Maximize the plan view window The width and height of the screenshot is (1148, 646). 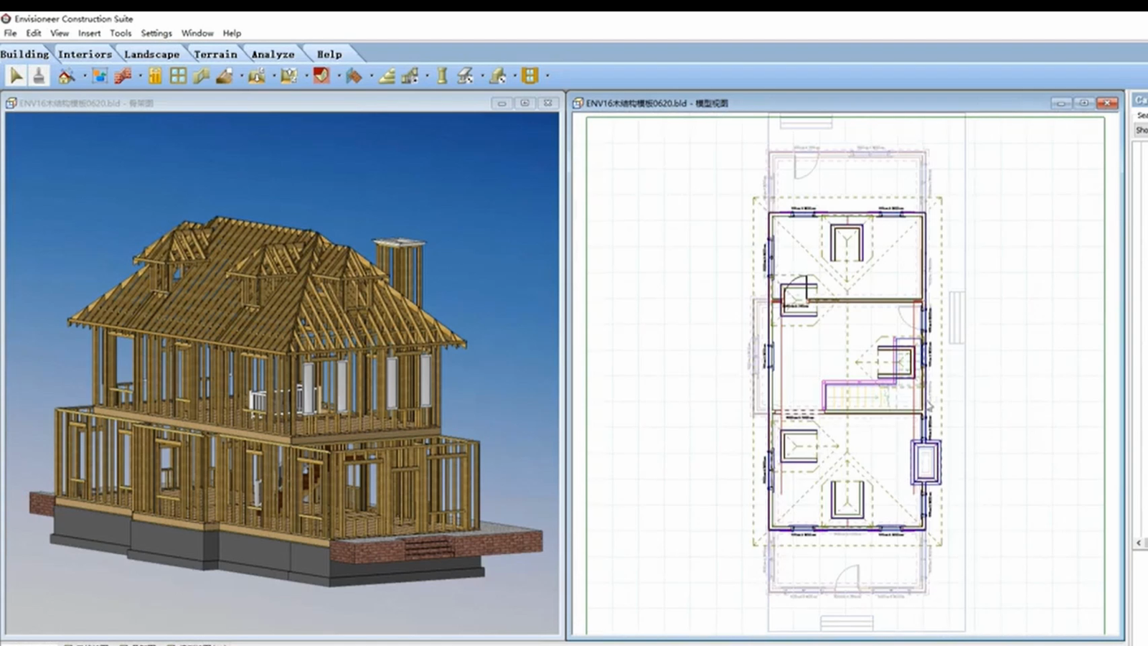coord(1083,103)
